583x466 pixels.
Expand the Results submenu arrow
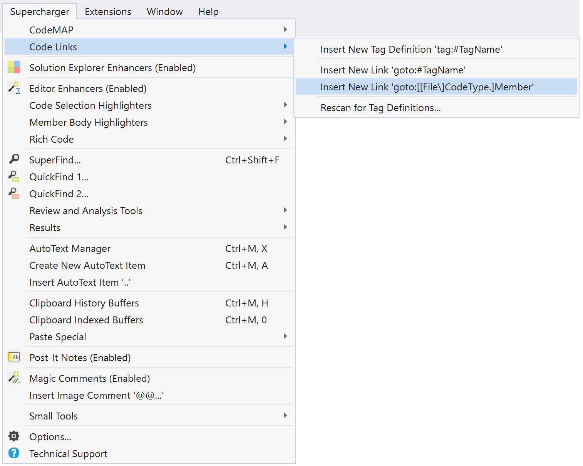285,227
